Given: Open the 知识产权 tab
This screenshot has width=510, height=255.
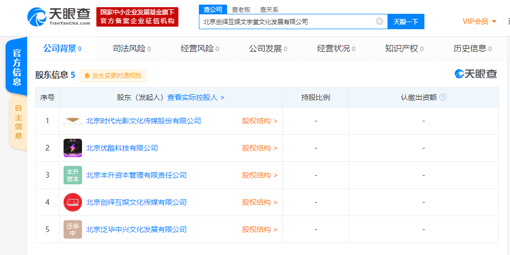Looking at the screenshot, I should [x=404, y=49].
